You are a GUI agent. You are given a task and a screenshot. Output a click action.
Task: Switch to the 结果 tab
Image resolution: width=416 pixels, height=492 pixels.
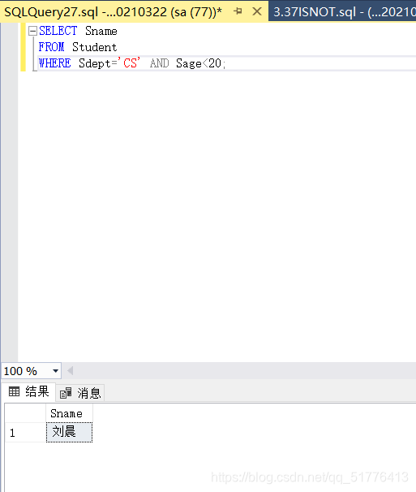[29, 391]
